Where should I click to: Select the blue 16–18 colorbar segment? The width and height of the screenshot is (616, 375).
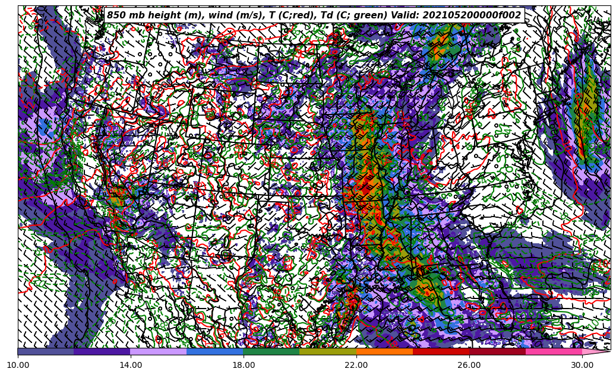tap(215, 351)
